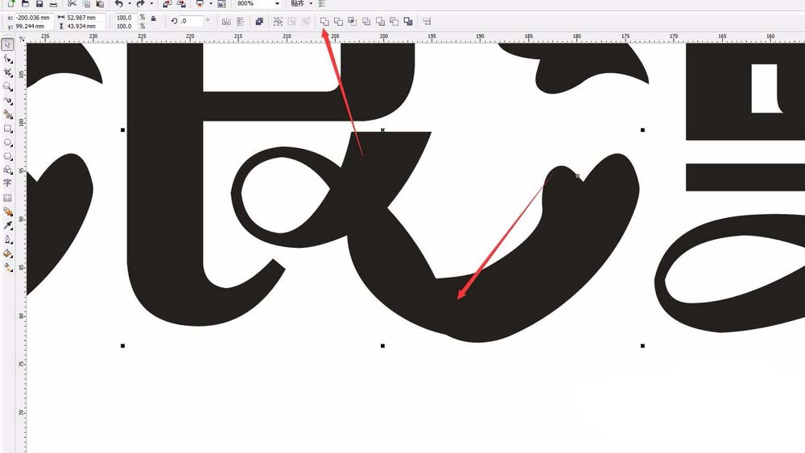The image size is (805, 453).
Task: Toggle the lock ratio padlock
Action: click(x=154, y=19)
